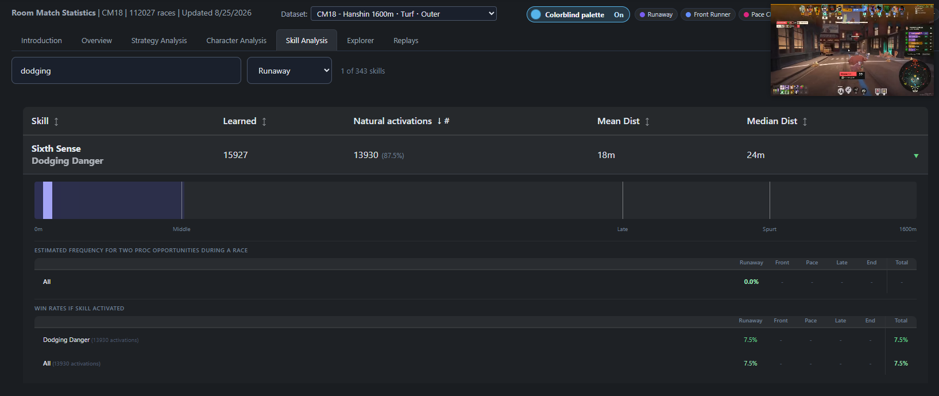Click Natural activations column header
The image size is (939, 396).
(x=392, y=121)
